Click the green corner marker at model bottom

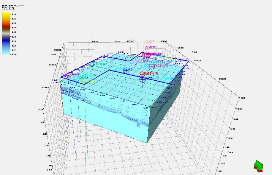click(147, 142)
